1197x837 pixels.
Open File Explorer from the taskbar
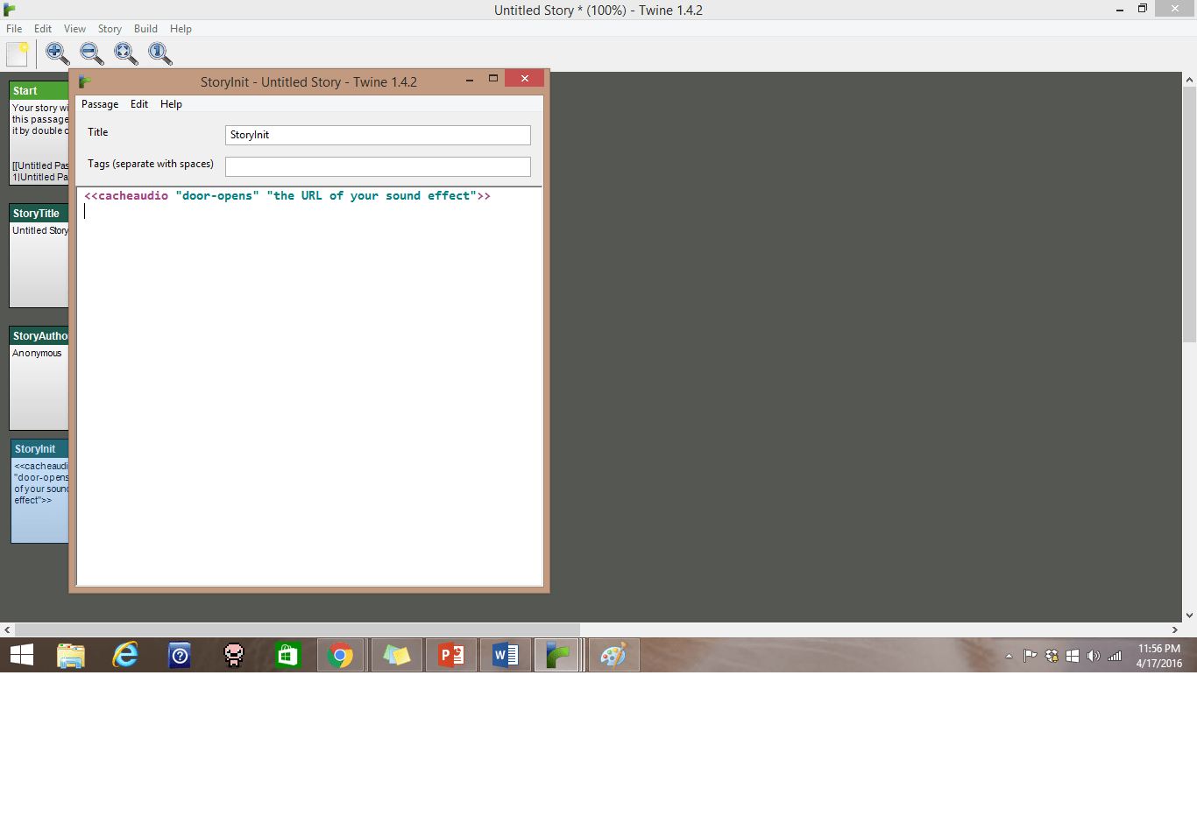pos(71,655)
